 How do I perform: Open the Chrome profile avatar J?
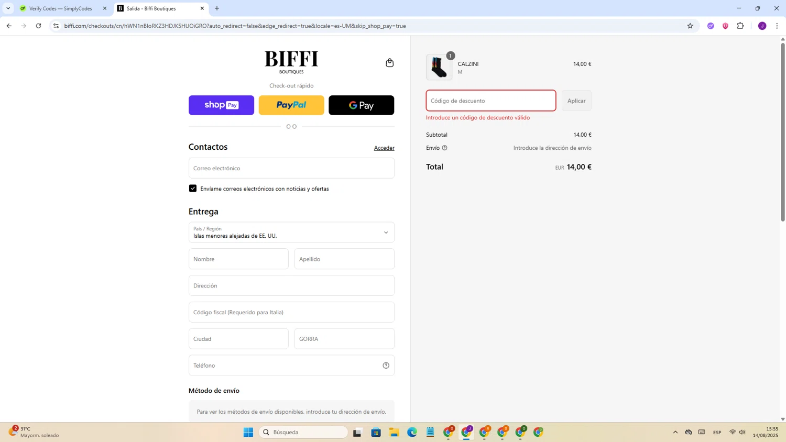(762, 26)
